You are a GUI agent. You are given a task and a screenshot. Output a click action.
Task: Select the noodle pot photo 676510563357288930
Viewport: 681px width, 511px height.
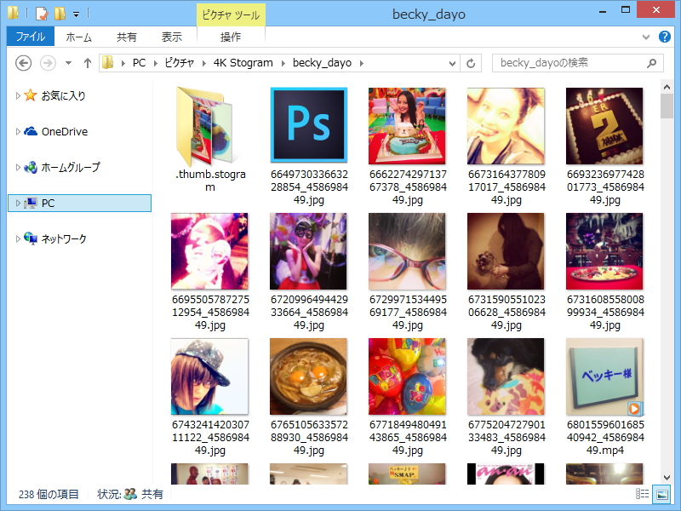coord(309,397)
